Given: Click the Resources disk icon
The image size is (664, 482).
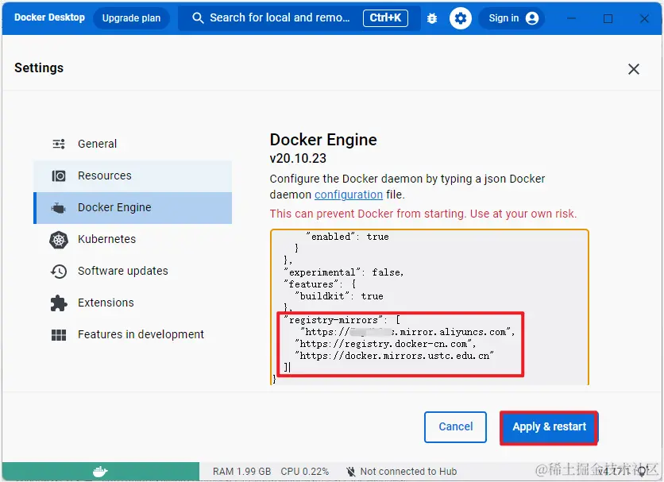Looking at the screenshot, I should coord(59,175).
